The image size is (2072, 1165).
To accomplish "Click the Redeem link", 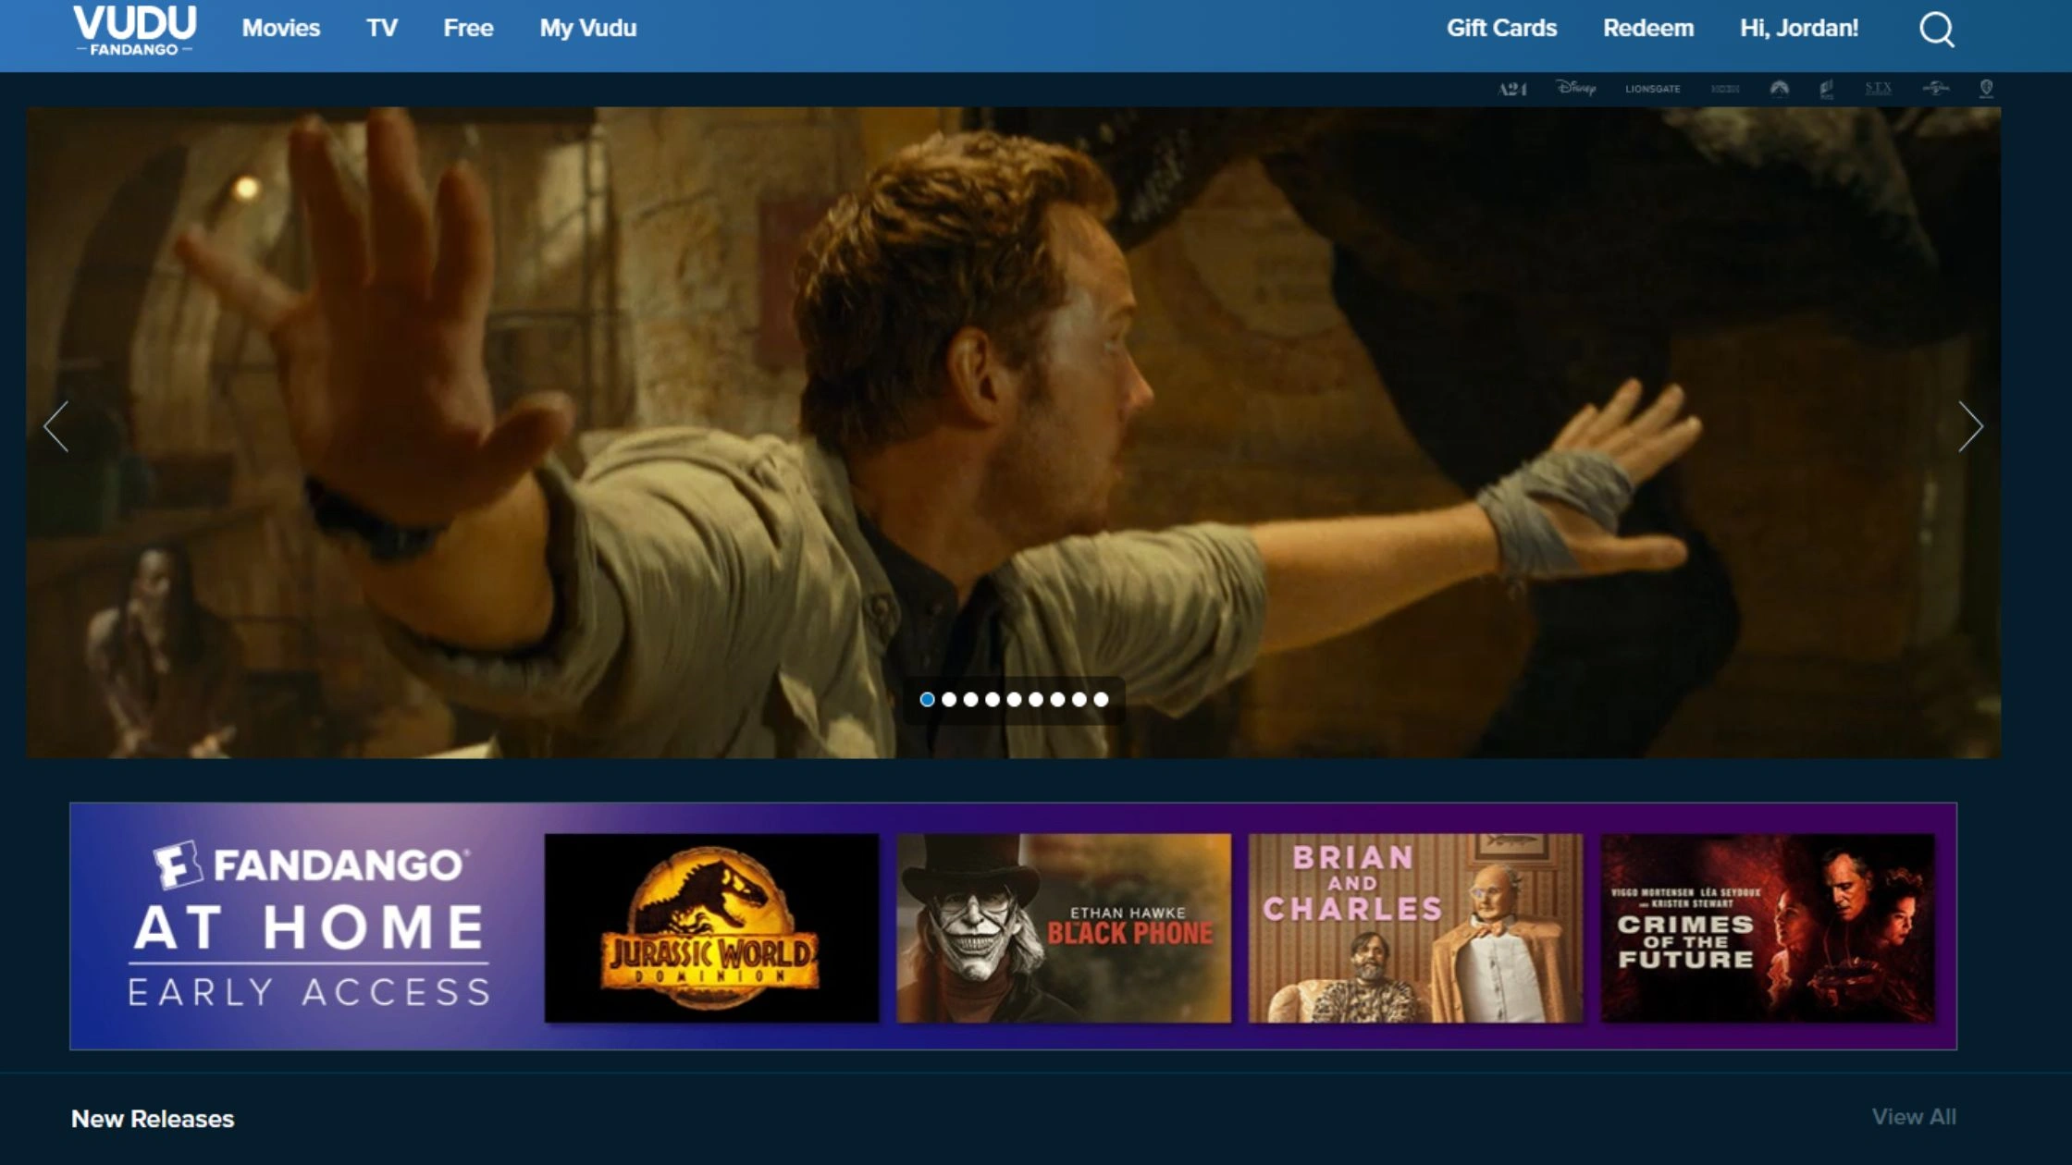I will (1648, 29).
